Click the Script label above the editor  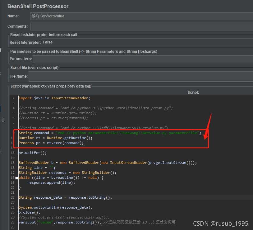coord(194,92)
